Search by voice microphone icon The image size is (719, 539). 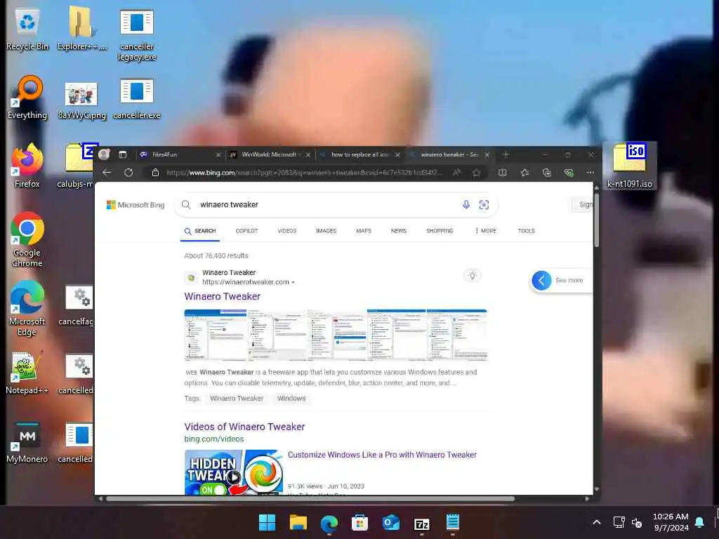(x=466, y=204)
